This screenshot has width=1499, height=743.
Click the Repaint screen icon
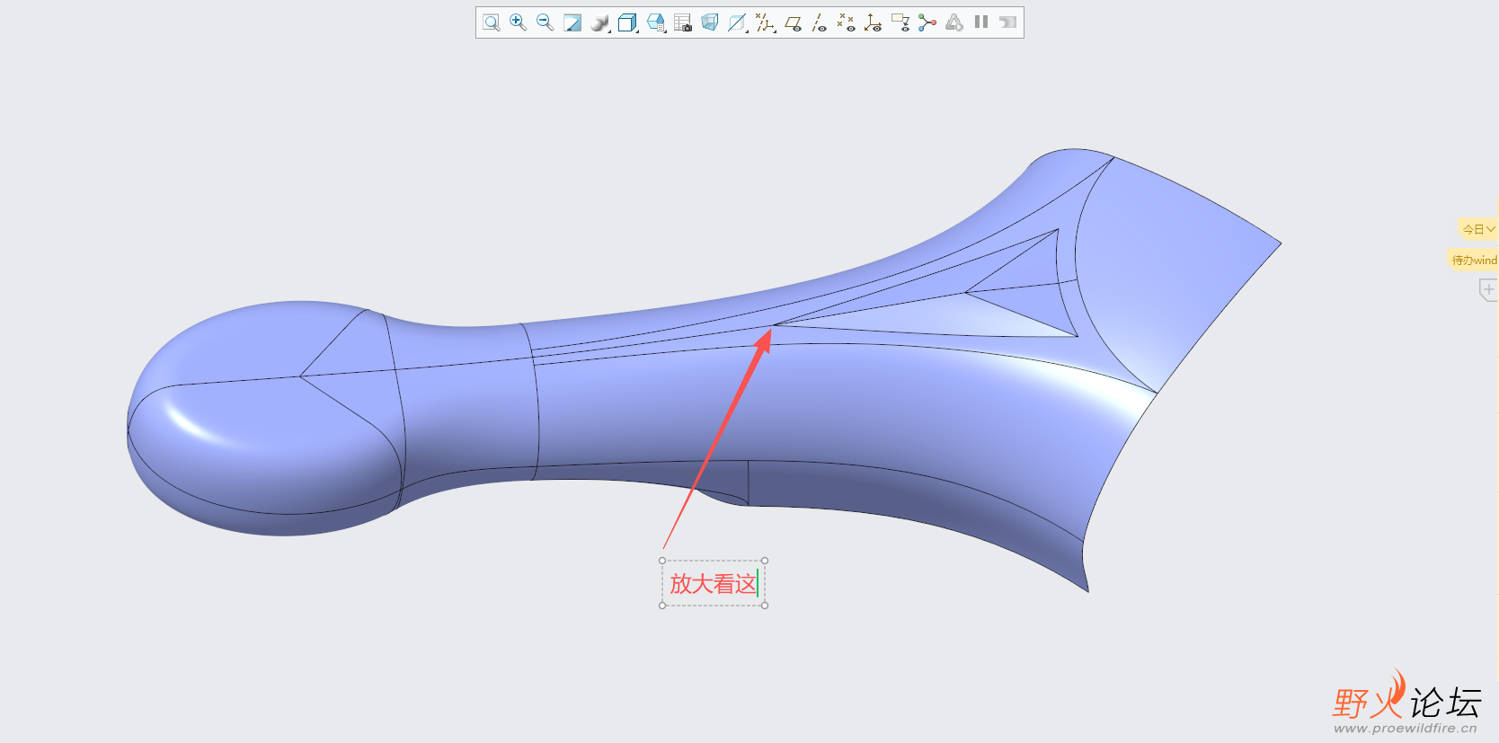coord(572,22)
